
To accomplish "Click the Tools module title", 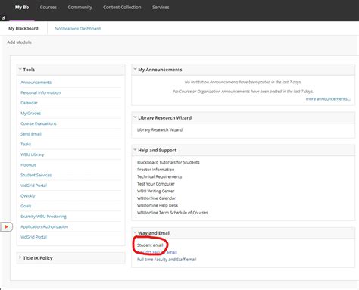I will point(29,70).
